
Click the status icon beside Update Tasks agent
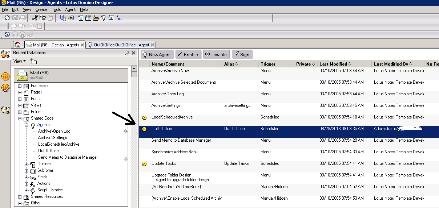pyautogui.click(x=144, y=164)
